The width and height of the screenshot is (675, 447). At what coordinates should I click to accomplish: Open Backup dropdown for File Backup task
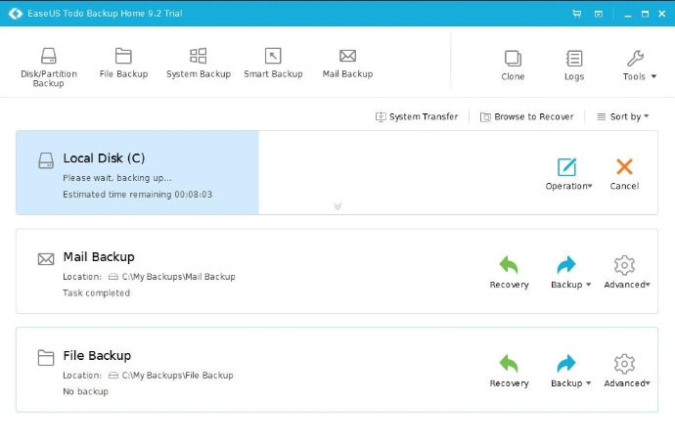(x=571, y=371)
